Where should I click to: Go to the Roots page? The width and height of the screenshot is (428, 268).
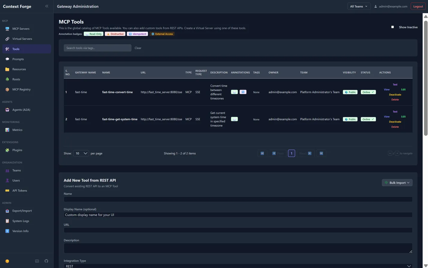click(27, 79)
